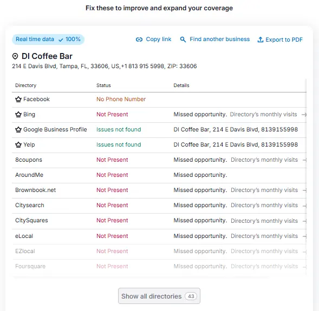Select the 8coupons directory row
This screenshot has height=311, width=319.
[159, 160]
